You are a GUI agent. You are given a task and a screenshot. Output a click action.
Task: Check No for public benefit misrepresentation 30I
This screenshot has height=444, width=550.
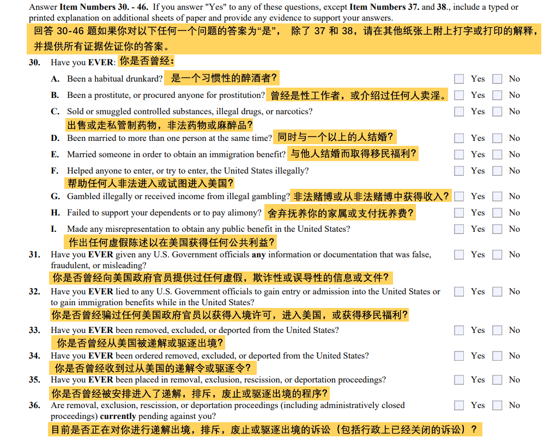pyautogui.click(x=497, y=229)
